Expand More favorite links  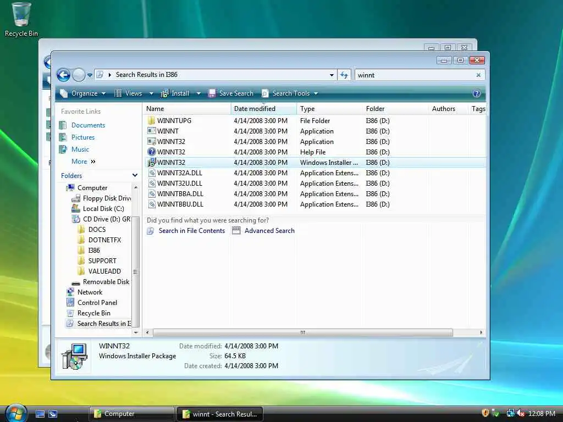(x=84, y=162)
